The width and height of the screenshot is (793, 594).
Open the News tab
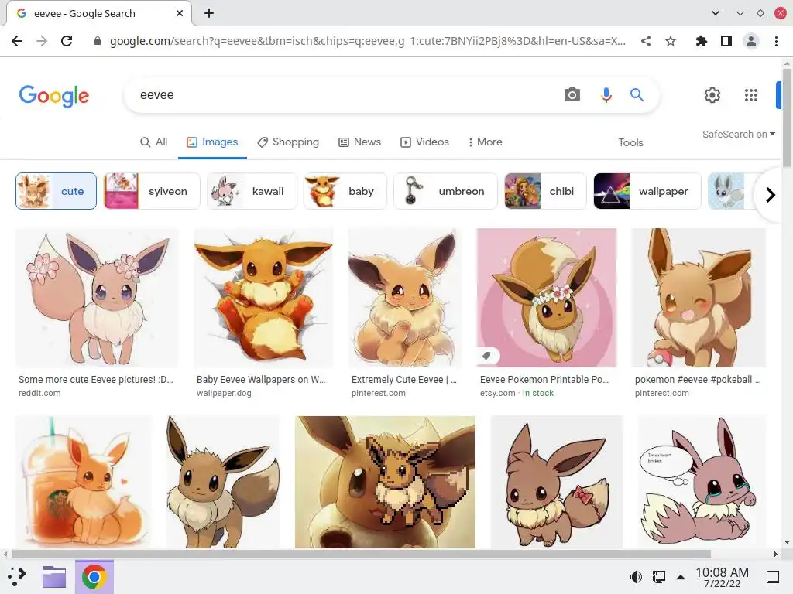pyautogui.click(x=359, y=142)
